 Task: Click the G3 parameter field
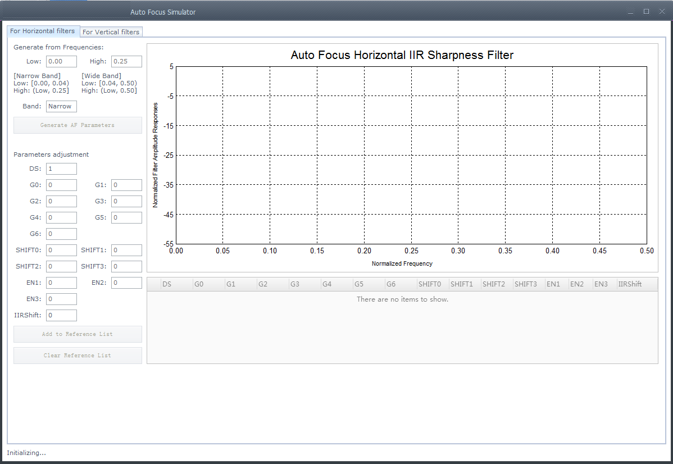[x=126, y=201]
